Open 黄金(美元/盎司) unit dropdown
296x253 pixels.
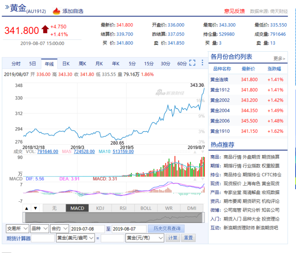click(76, 238)
